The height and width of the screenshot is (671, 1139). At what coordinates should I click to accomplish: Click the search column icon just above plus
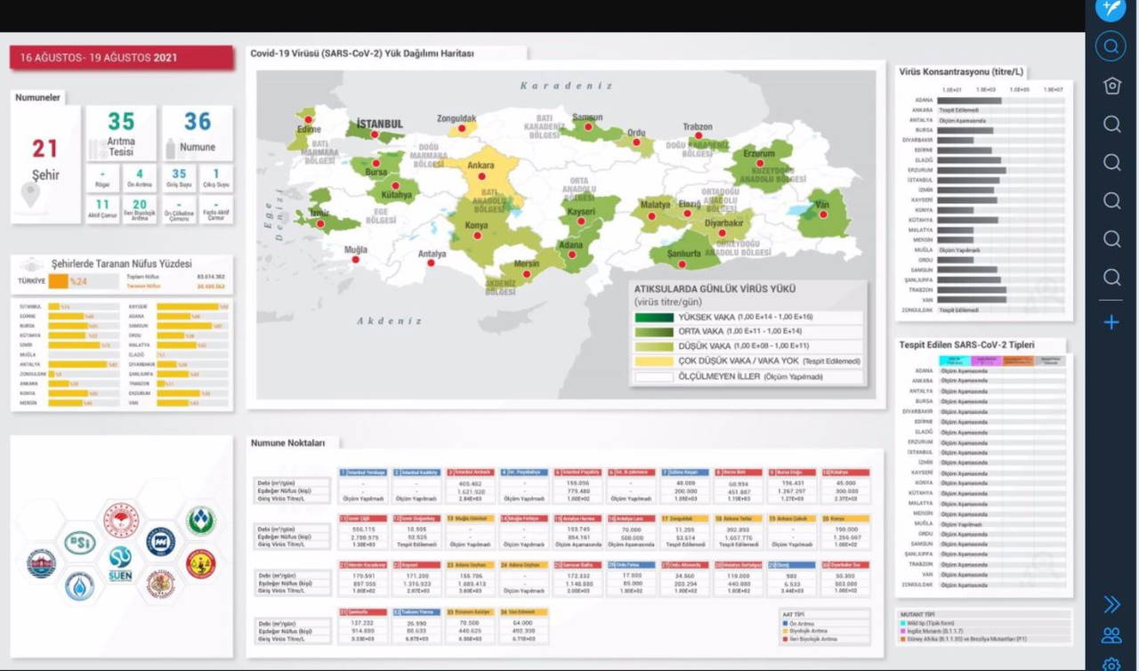(x=1111, y=278)
